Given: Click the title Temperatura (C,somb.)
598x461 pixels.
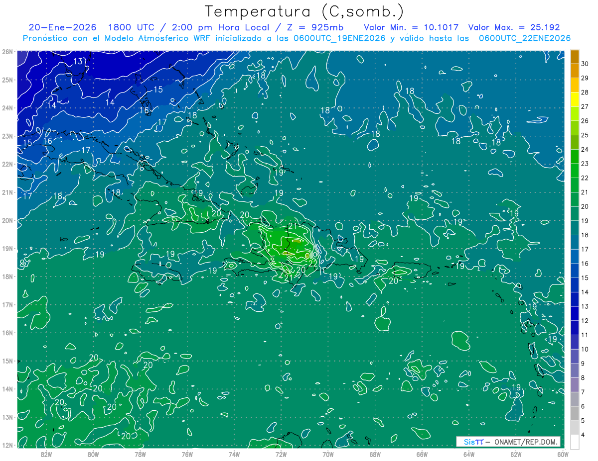Looking at the screenshot, I should coord(304,12).
